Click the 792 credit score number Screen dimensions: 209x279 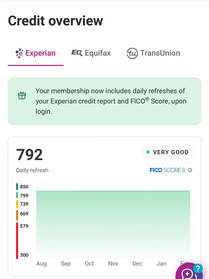29,154
